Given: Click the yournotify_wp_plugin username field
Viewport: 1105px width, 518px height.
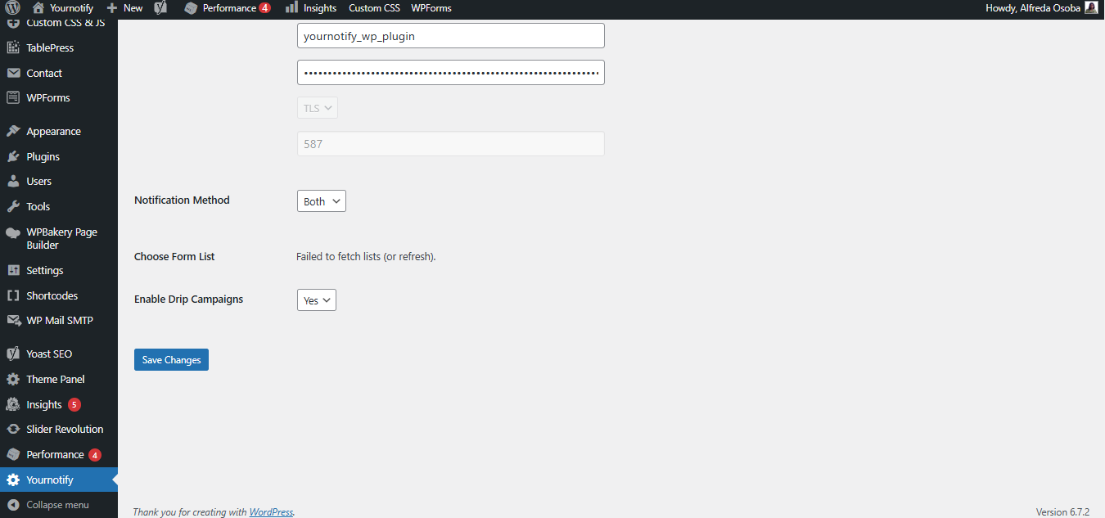Looking at the screenshot, I should point(451,36).
